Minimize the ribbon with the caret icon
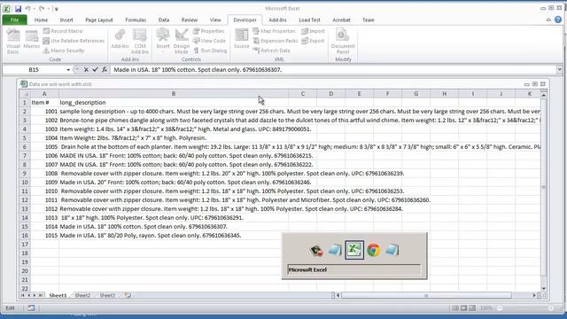567x319 pixels. [x=548, y=19]
